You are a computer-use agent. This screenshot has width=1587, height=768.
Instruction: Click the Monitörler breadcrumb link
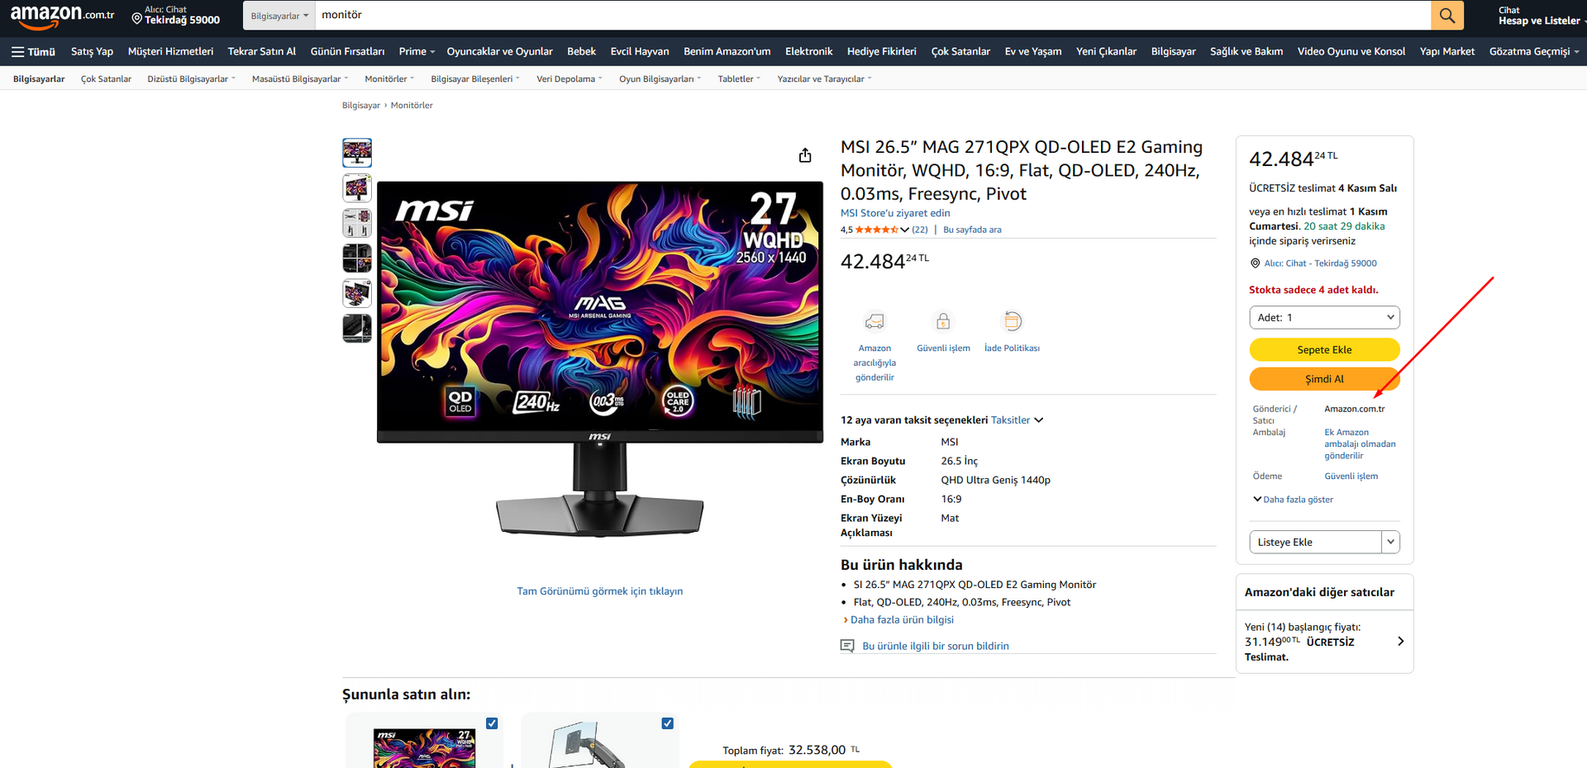(412, 106)
